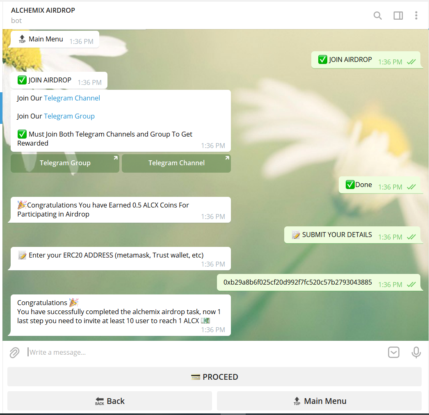Select the 'Main Menu' message at top
429x415 pixels.
[55, 39]
